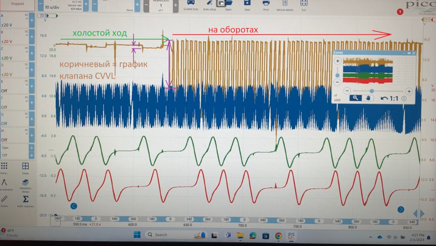
Task: Decrease the timebase with minus button
Action: (40, 5)
